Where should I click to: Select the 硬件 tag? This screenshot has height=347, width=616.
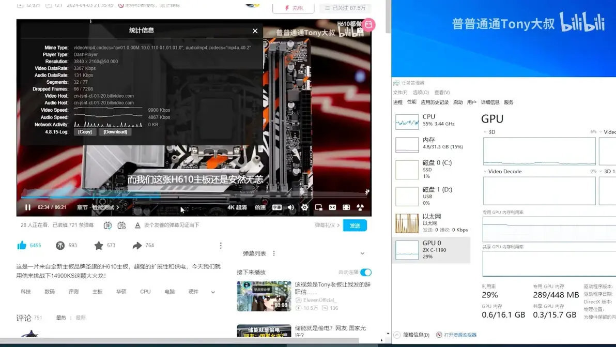(193, 292)
